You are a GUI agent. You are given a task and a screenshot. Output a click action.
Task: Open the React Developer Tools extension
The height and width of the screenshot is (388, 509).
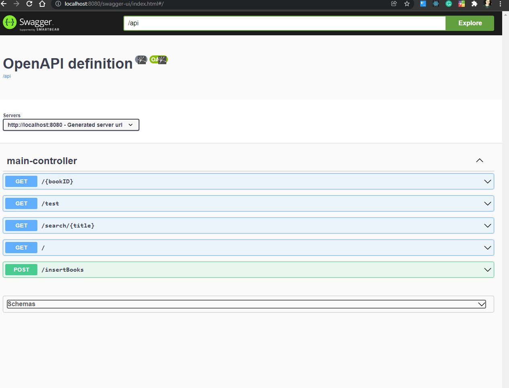[x=436, y=4]
